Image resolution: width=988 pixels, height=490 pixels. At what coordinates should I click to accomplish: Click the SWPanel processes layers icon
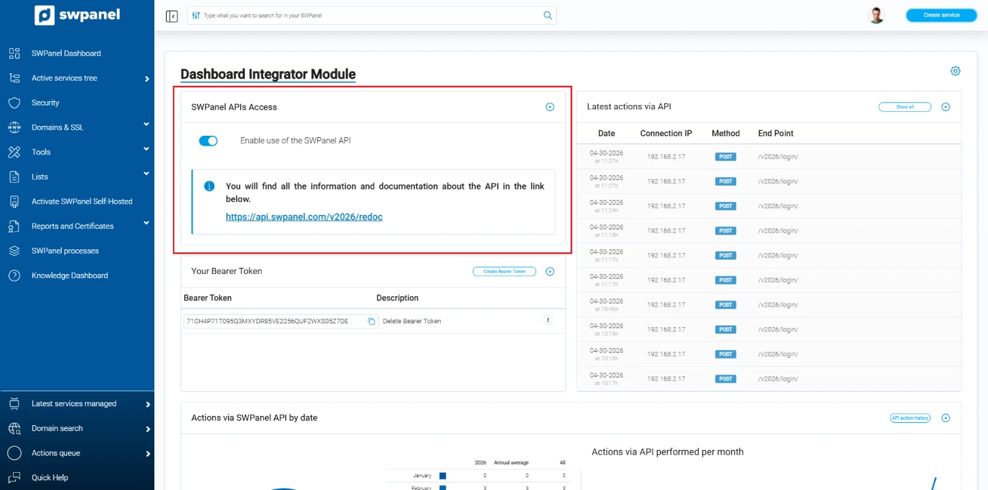14,251
